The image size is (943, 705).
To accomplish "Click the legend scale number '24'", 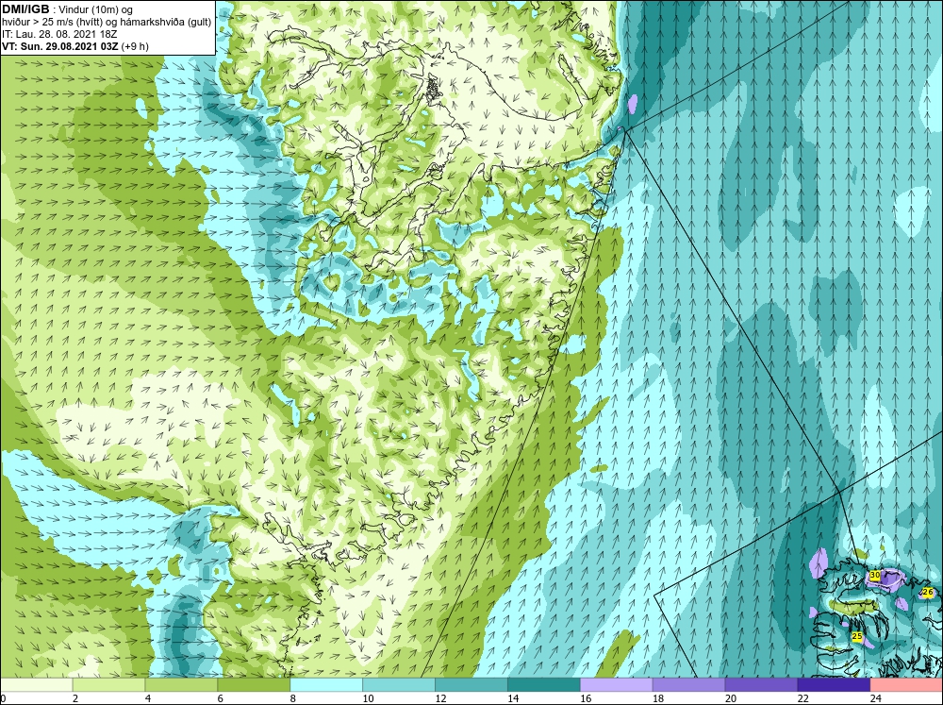I will [876, 698].
